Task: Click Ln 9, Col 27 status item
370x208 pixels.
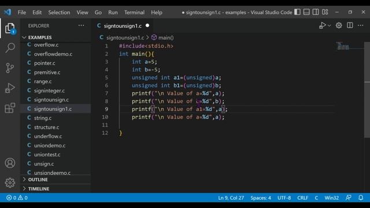Action: pyautogui.click(x=231, y=198)
